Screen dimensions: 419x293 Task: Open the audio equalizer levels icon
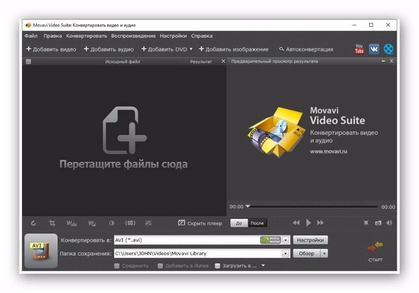(148, 223)
